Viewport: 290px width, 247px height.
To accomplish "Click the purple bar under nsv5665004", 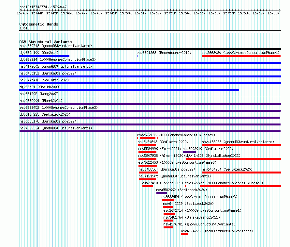I will click(x=150, y=104).
